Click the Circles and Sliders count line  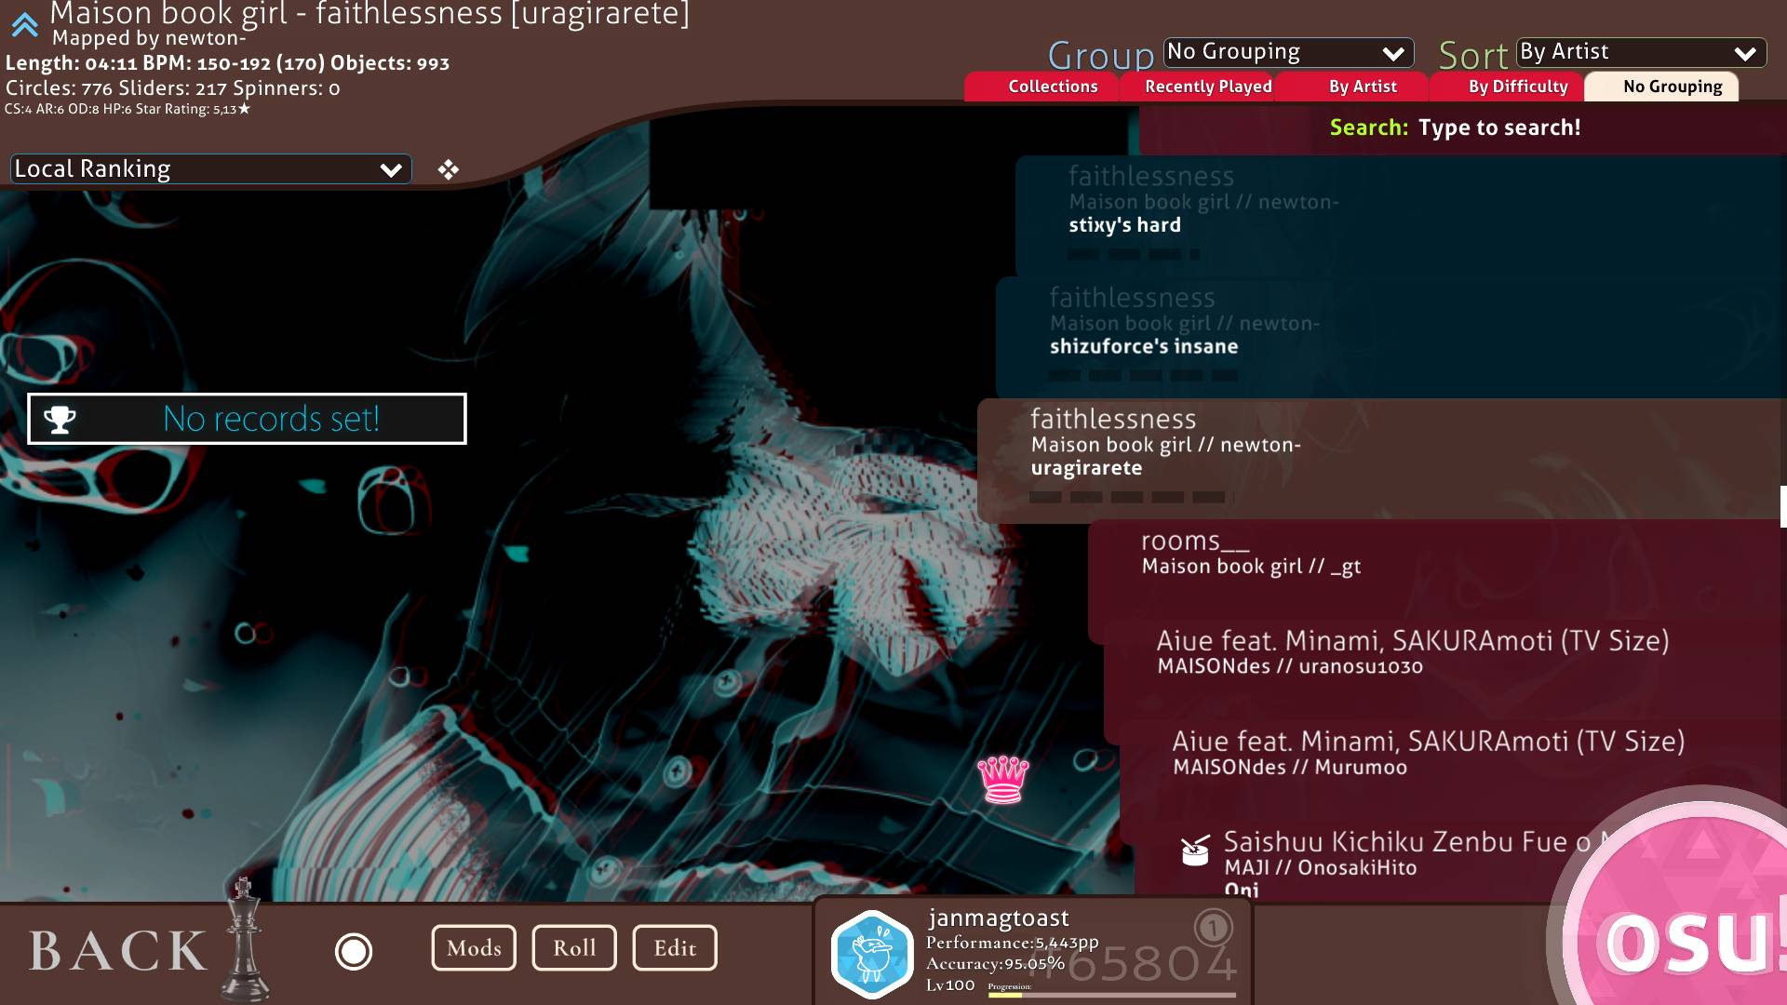(173, 88)
